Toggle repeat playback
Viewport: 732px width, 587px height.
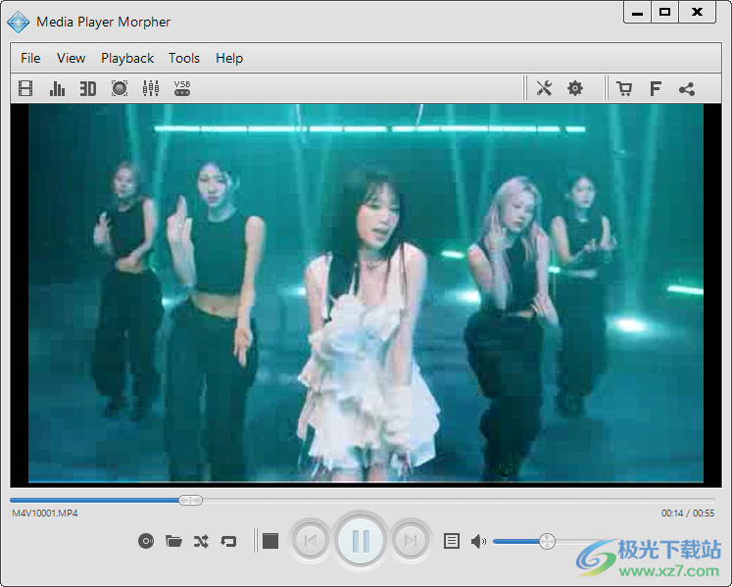(x=228, y=541)
